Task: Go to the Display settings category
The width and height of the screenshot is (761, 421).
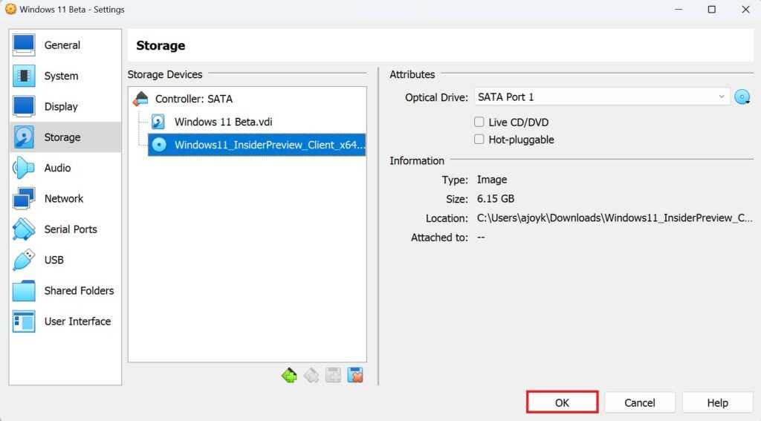Action: pyautogui.click(x=61, y=107)
